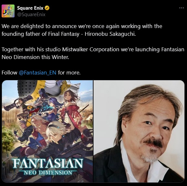Click the Hironobu Sakaguchi name in tweet
This screenshot has width=187, height=186.
coord(110,34)
